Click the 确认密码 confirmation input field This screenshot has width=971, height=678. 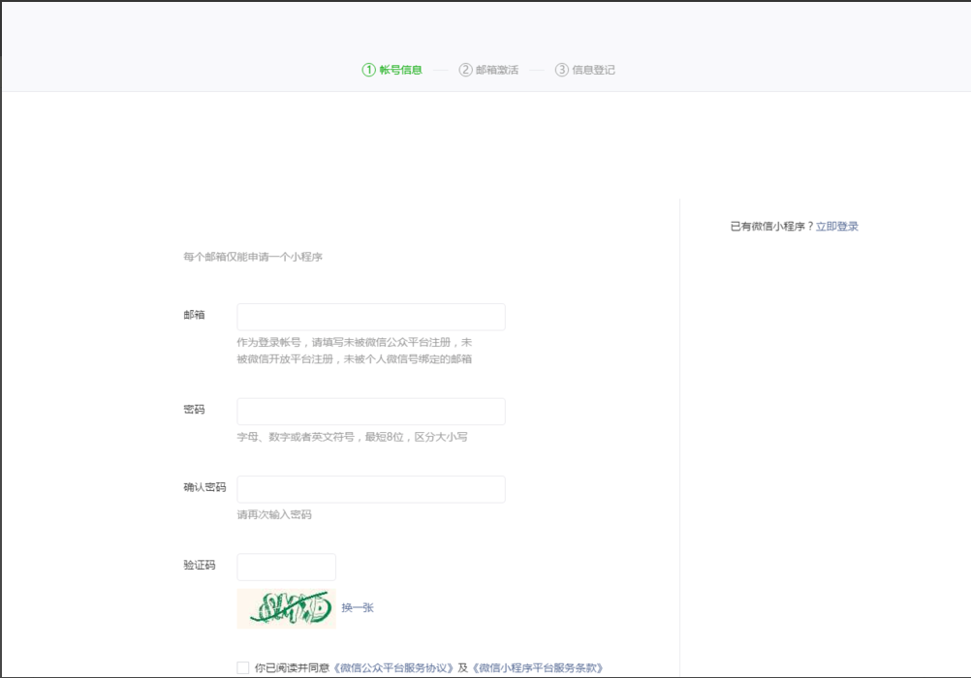point(371,488)
